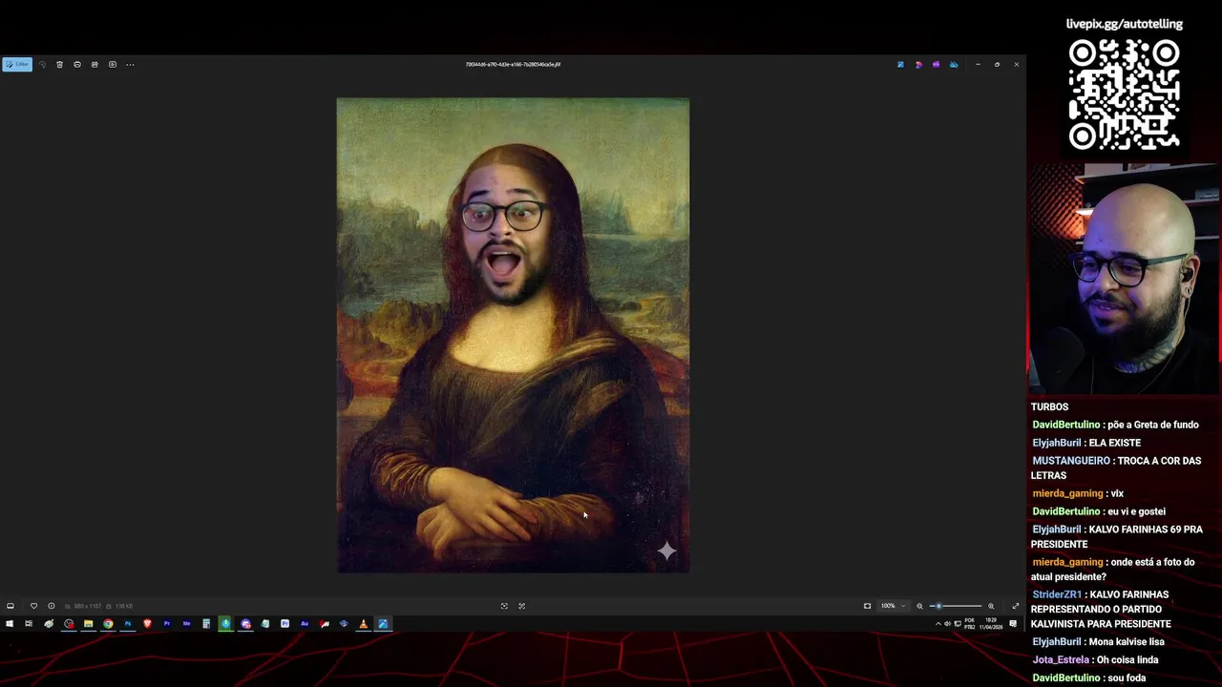Mark the image as favorite with heart icon

point(33,606)
